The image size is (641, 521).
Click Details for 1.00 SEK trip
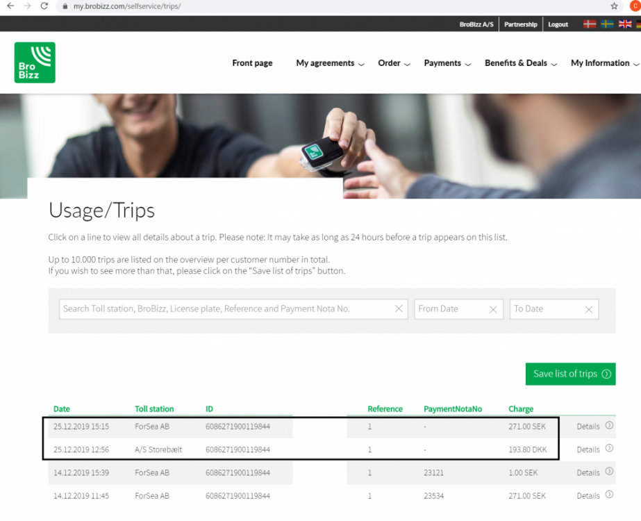[x=588, y=472]
